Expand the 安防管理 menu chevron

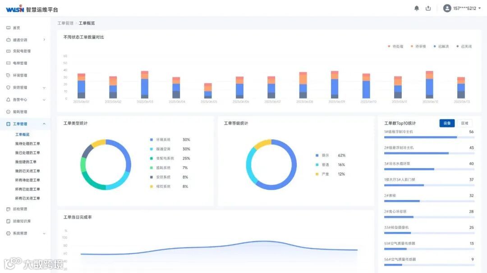pos(44,88)
